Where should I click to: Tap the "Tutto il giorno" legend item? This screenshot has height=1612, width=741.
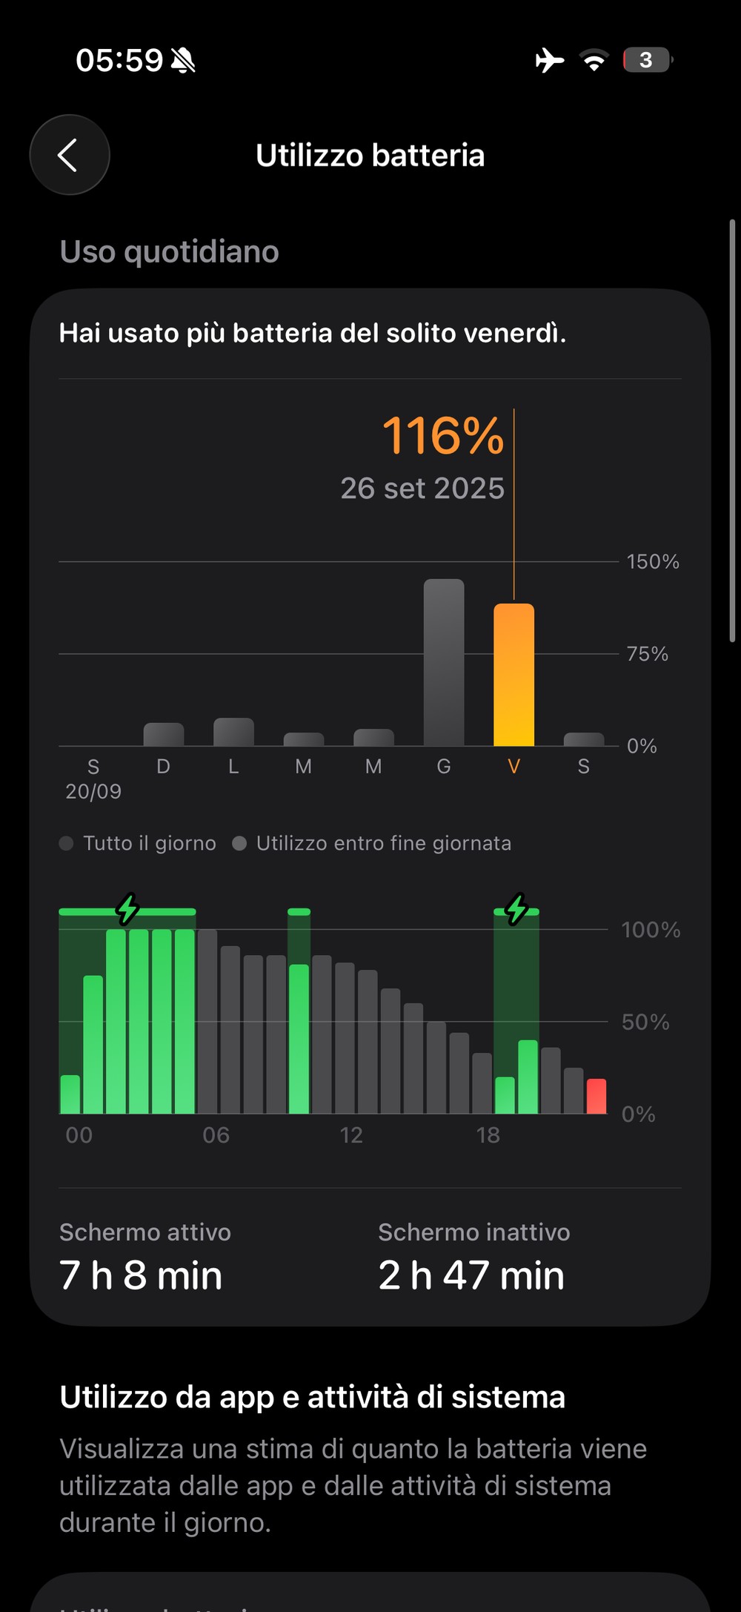(x=139, y=843)
